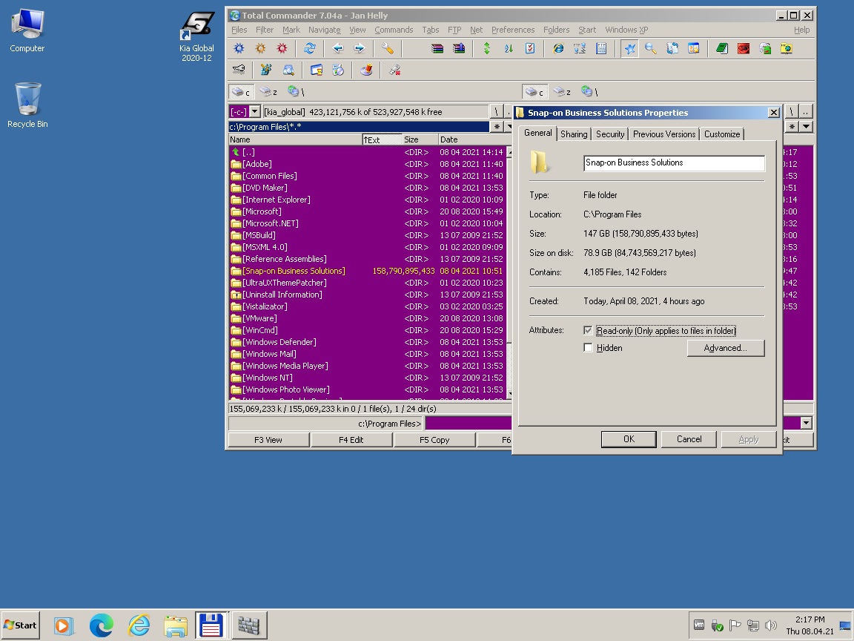Screen dimensions: 854x641
Task: Click the blue star toolbar icon
Action: click(629, 48)
